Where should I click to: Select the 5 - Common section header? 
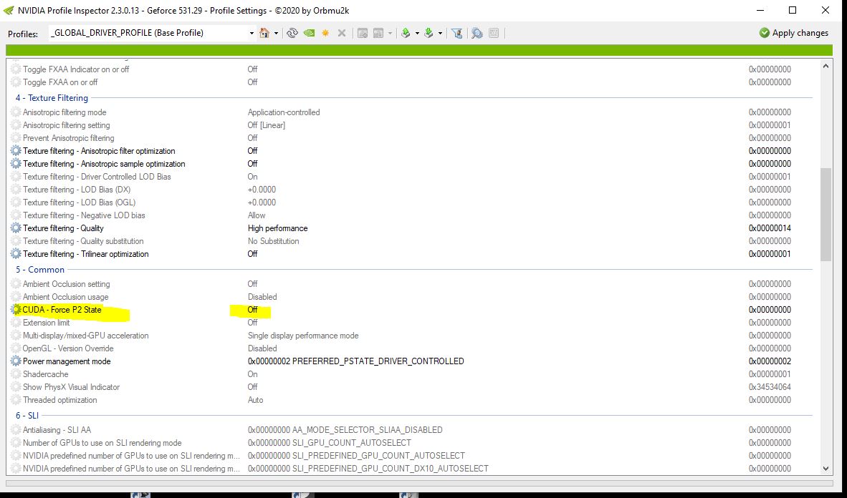40,270
